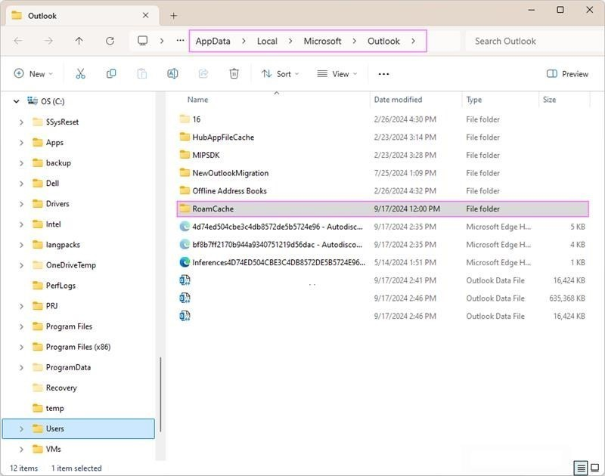Expand the ProgramData folder chevron

point(21,367)
